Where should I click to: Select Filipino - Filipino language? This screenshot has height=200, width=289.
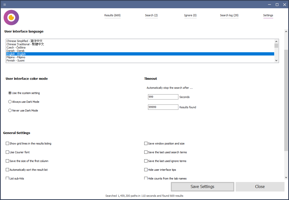[140, 57]
